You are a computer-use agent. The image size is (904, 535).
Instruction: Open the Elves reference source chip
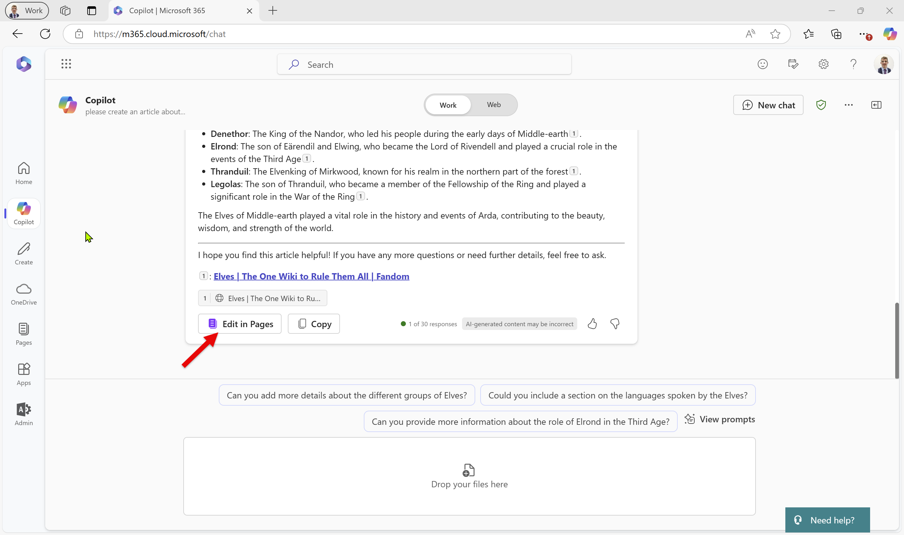tap(262, 298)
